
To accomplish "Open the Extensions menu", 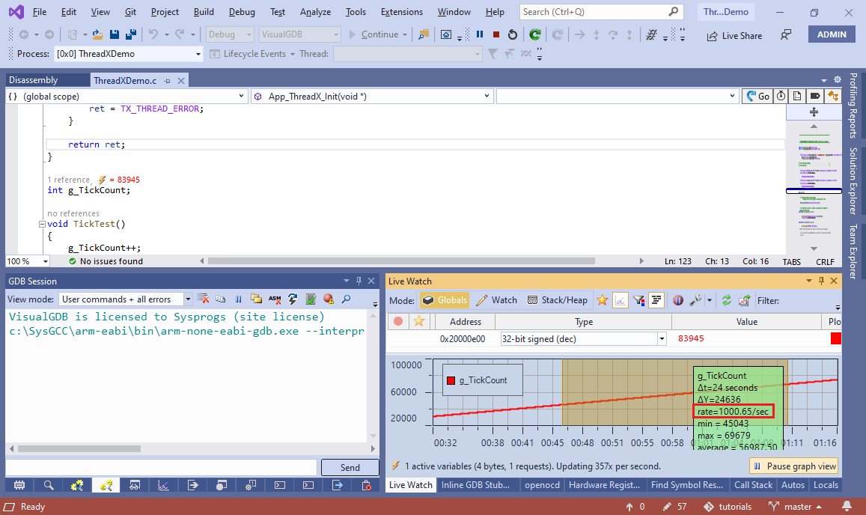I will [x=401, y=12].
